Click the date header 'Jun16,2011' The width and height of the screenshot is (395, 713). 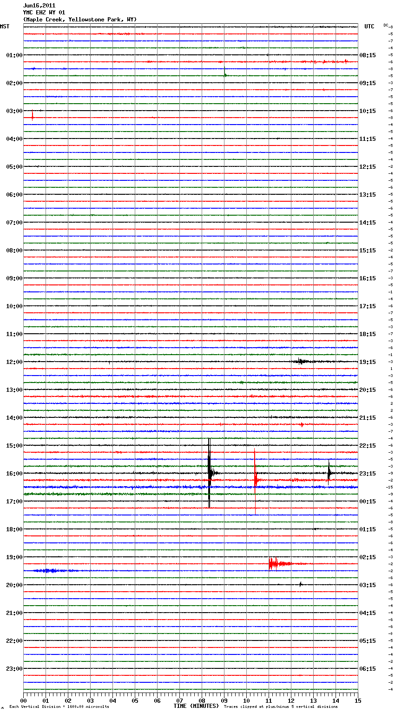click(x=39, y=6)
